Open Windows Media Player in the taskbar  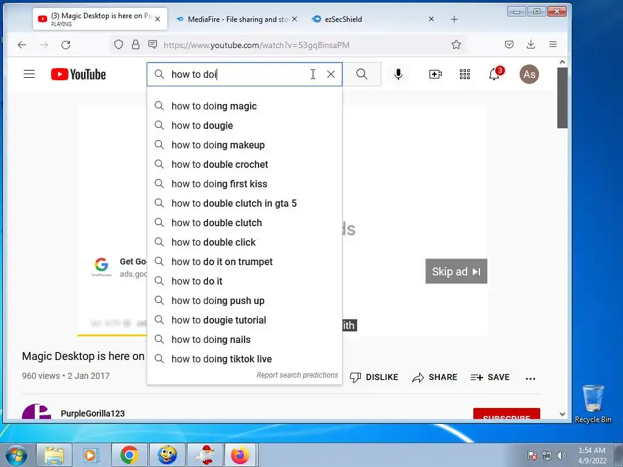91,455
